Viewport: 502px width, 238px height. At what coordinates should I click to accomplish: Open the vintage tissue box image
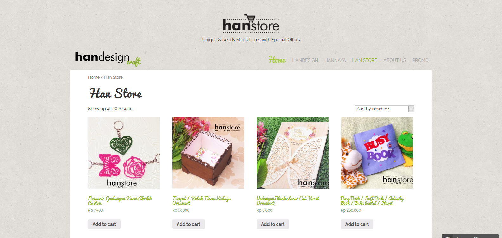[208, 153]
